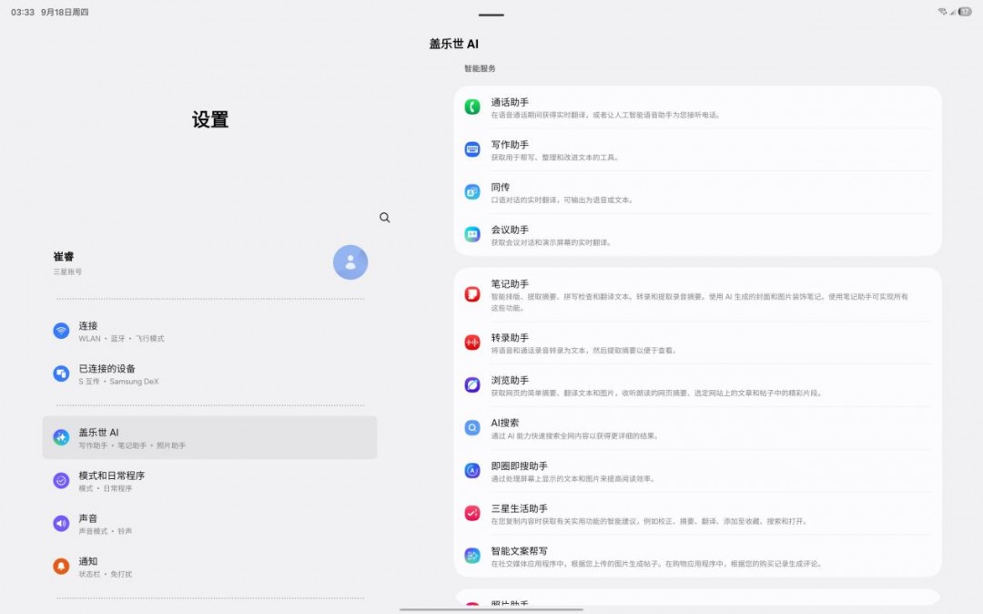Click subtitle 模式 · 日常程序

105,488
